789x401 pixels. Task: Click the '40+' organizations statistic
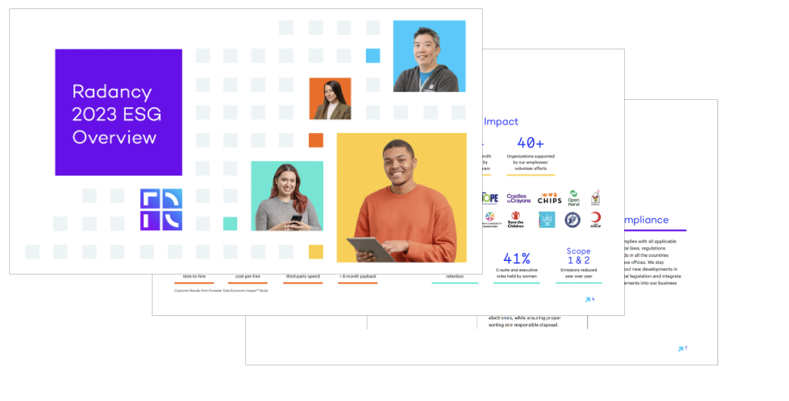pyautogui.click(x=530, y=143)
